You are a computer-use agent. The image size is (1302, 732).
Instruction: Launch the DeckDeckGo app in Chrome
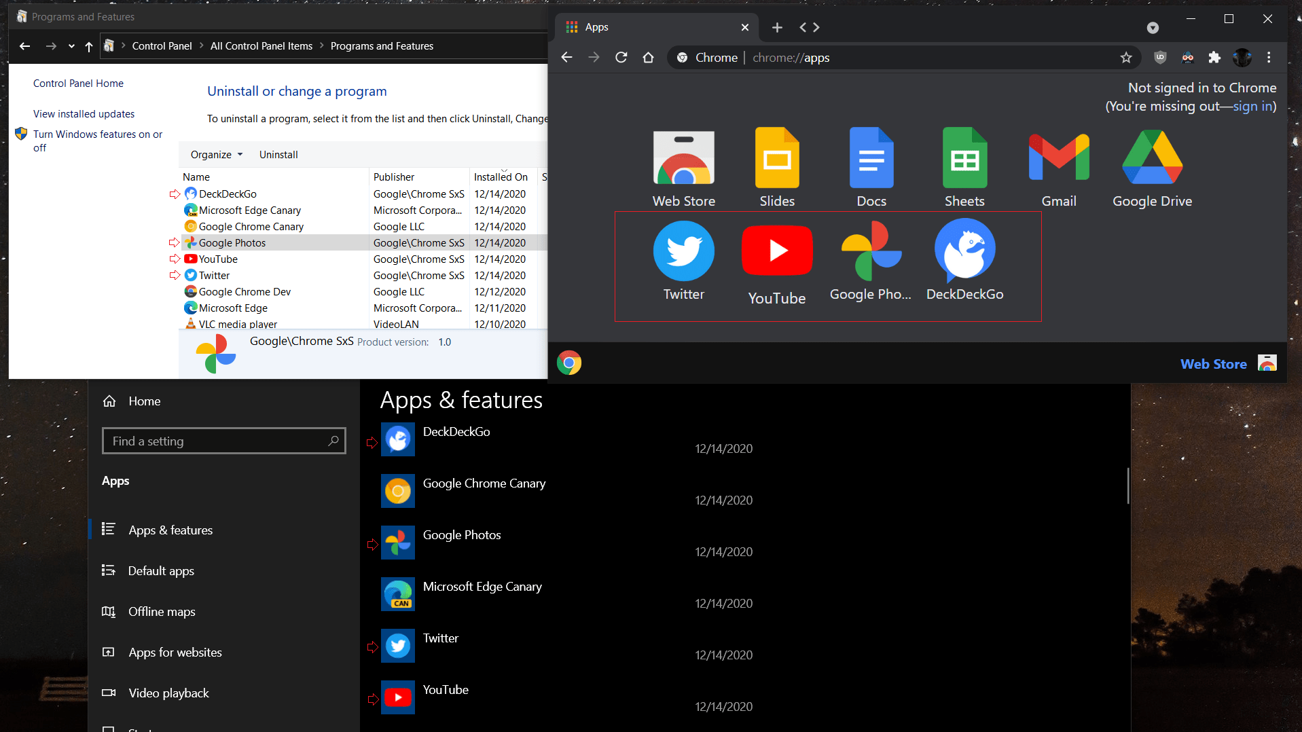(x=964, y=251)
